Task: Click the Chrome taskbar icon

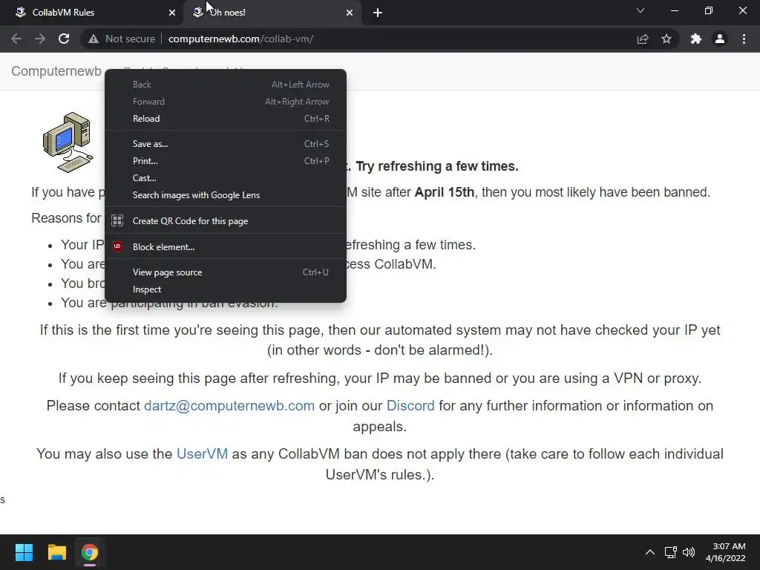Action: (x=90, y=552)
